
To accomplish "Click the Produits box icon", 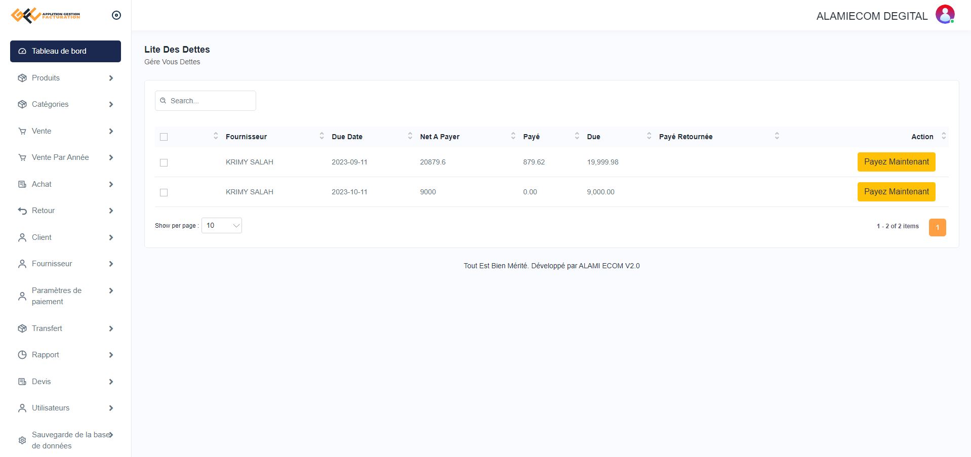I will click(22, 78).
